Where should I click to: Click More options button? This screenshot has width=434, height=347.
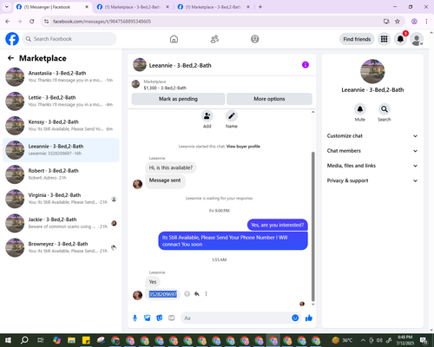269,99
